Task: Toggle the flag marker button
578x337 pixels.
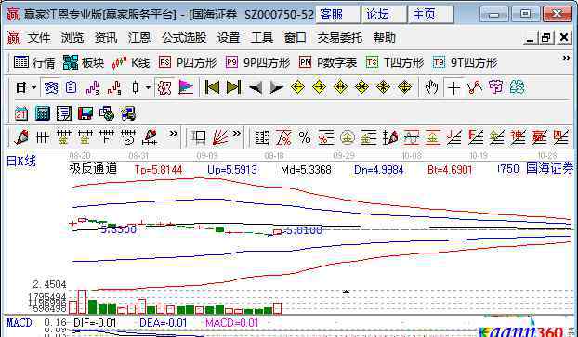Action: 186,87
